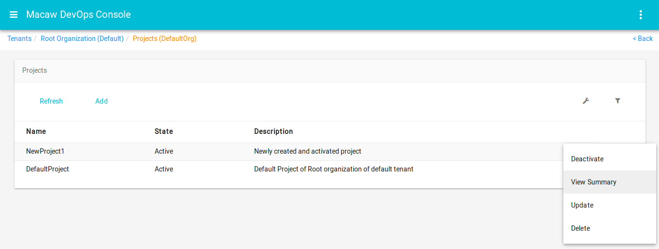Click Add to create a project
This screenshot has width=659, height=249.
(101, 101)
